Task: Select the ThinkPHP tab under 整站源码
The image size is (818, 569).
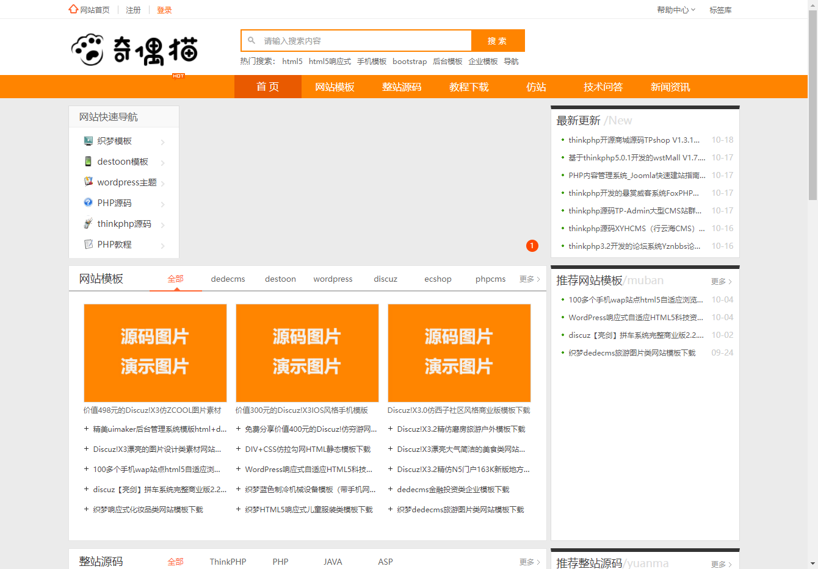Action: (x=228, y=562)
